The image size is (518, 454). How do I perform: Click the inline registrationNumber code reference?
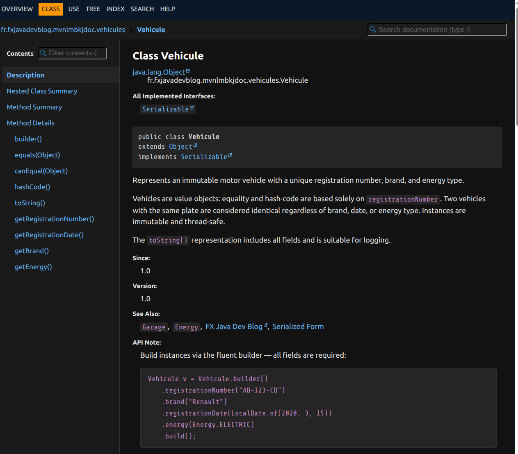pos(403,199)
